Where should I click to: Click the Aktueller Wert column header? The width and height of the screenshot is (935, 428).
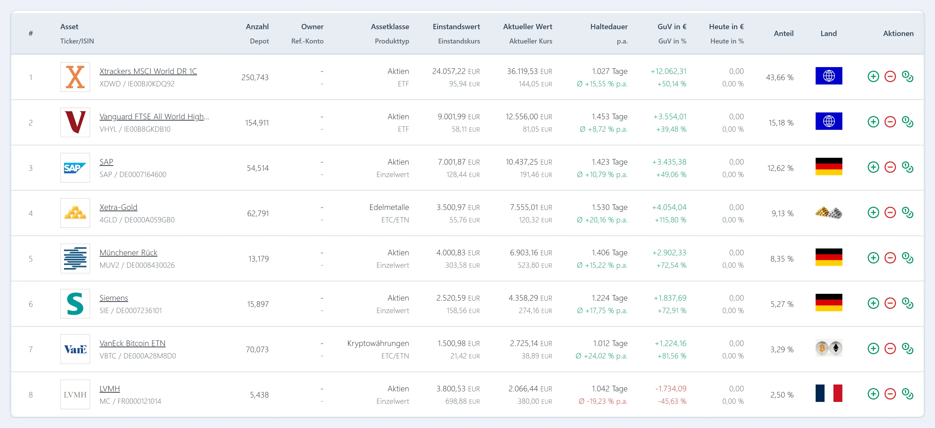[x=527, y=26]
